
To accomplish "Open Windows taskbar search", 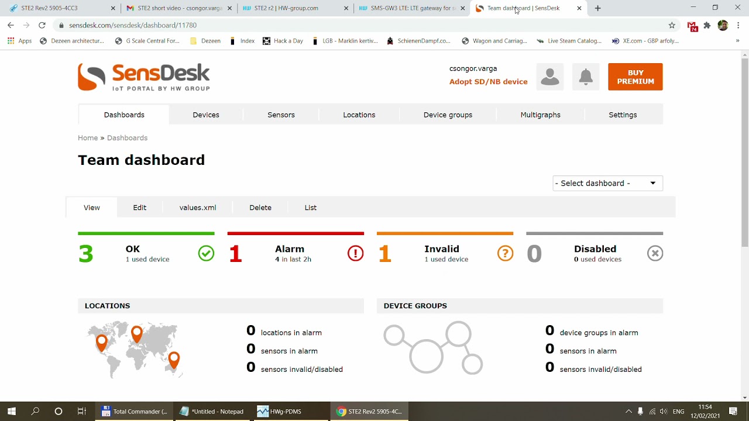I will click(35, 411).
